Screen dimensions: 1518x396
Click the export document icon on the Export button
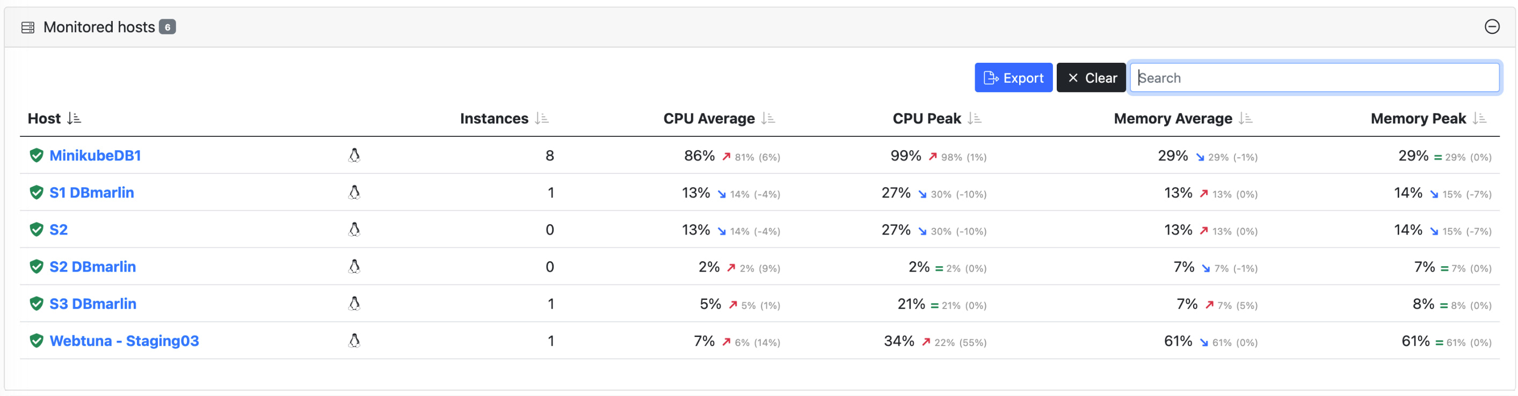coord(991,77)
